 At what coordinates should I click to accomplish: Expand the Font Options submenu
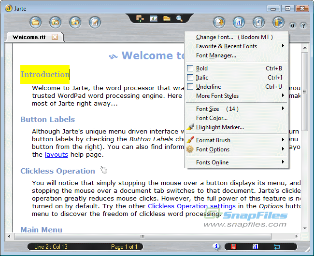pyautogui.click(x=236, y=149)
